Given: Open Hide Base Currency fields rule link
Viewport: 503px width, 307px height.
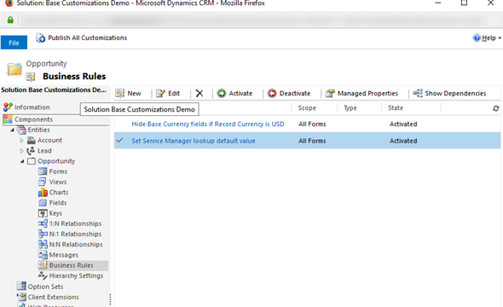Looking at the screenshot, I should 208,125.
